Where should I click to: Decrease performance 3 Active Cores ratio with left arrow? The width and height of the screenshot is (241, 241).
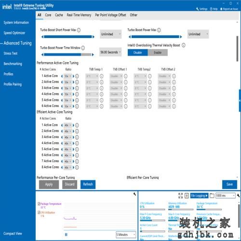(62, 88)
